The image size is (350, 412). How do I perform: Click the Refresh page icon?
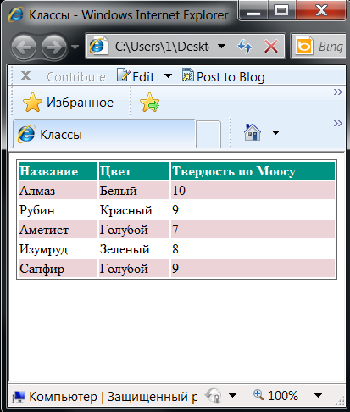click(x=244, y=47)
